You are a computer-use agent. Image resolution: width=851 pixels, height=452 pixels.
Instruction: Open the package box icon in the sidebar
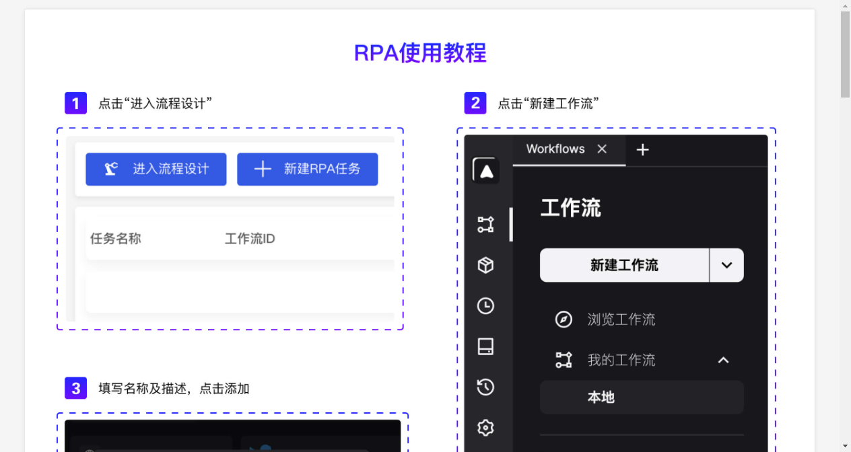coord(485,265)
